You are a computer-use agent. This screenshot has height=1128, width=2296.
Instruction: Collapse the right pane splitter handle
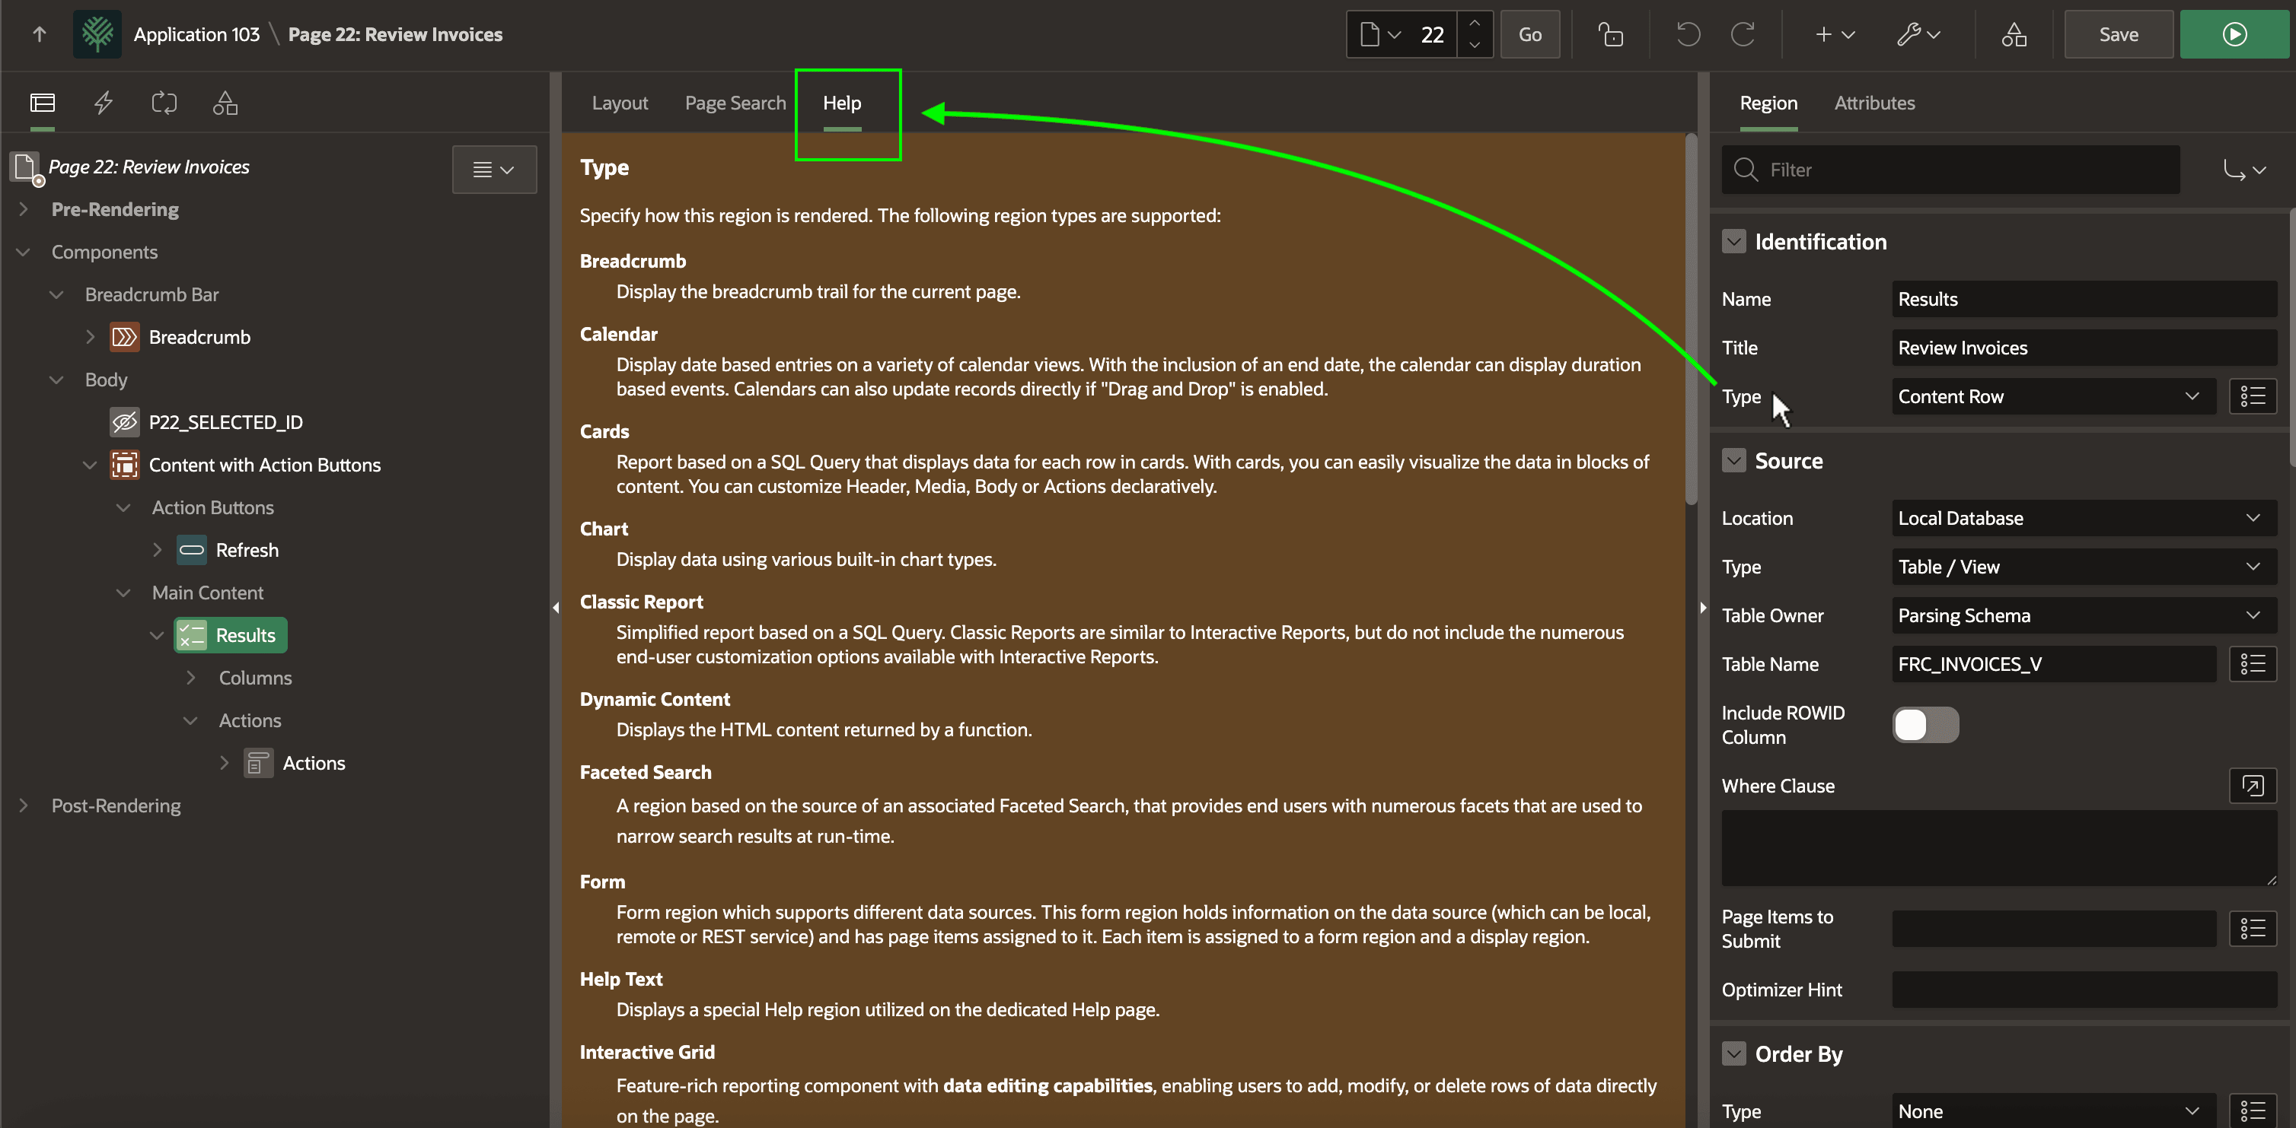[1703, 608]
